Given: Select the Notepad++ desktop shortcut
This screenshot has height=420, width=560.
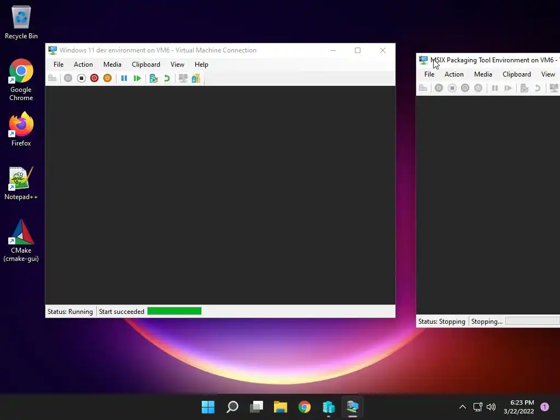Looking at the screenshot, I should [21, 183].
